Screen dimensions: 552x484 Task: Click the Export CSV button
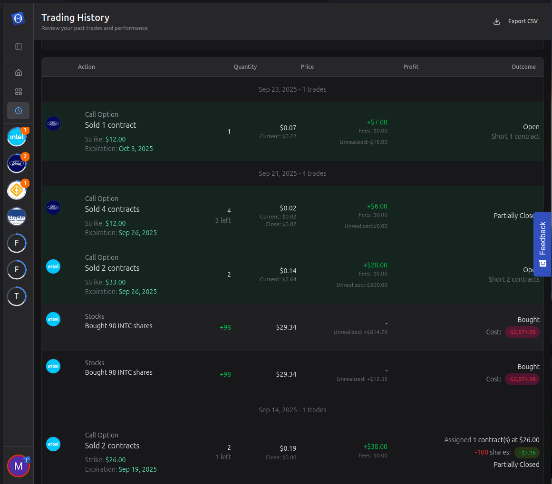click(x=516, y=21)
